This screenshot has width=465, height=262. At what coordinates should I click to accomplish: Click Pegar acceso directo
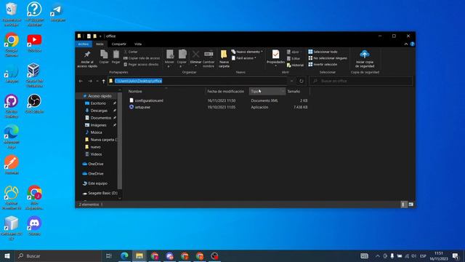141,65
